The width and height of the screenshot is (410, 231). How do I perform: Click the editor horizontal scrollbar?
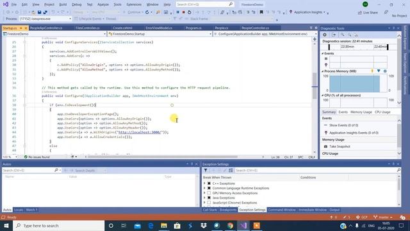point(162,157)
